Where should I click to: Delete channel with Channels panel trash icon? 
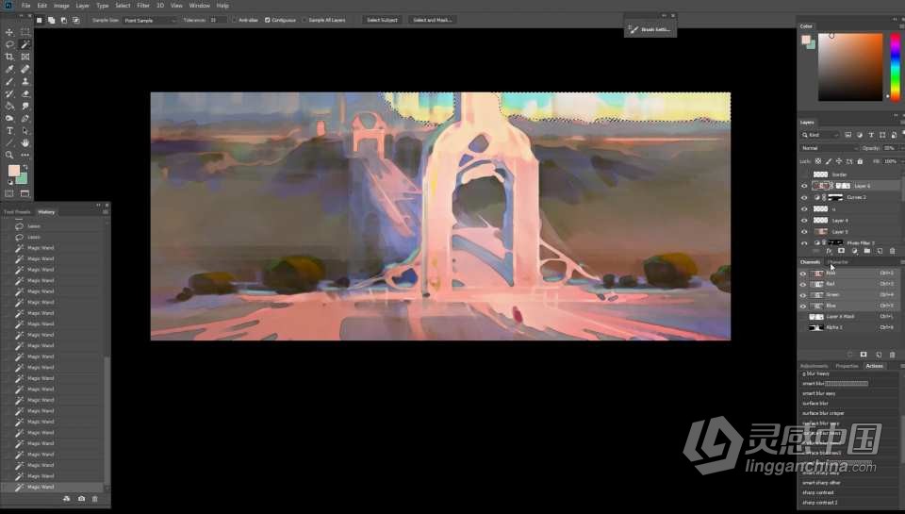coord(893,355)
